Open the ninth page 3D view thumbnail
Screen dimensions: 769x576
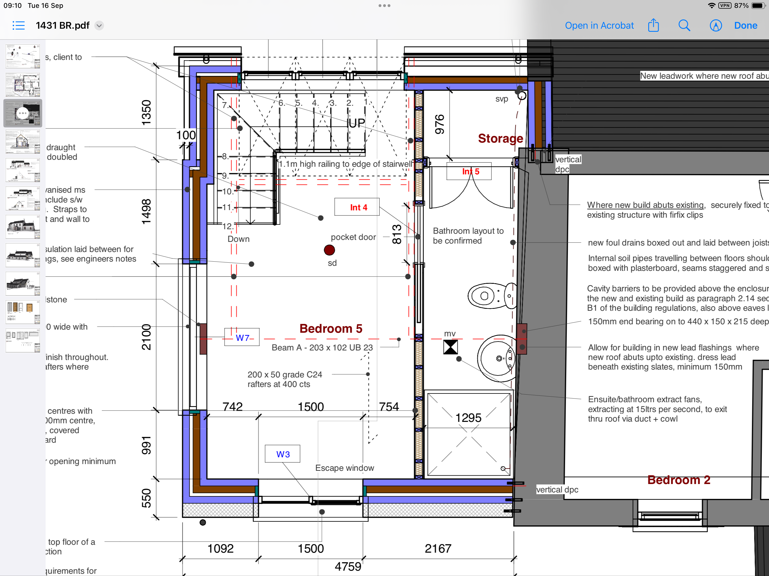point(23,283)
